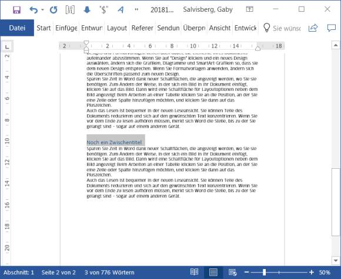Switch to Print Layout view

(x=213, y=273)
